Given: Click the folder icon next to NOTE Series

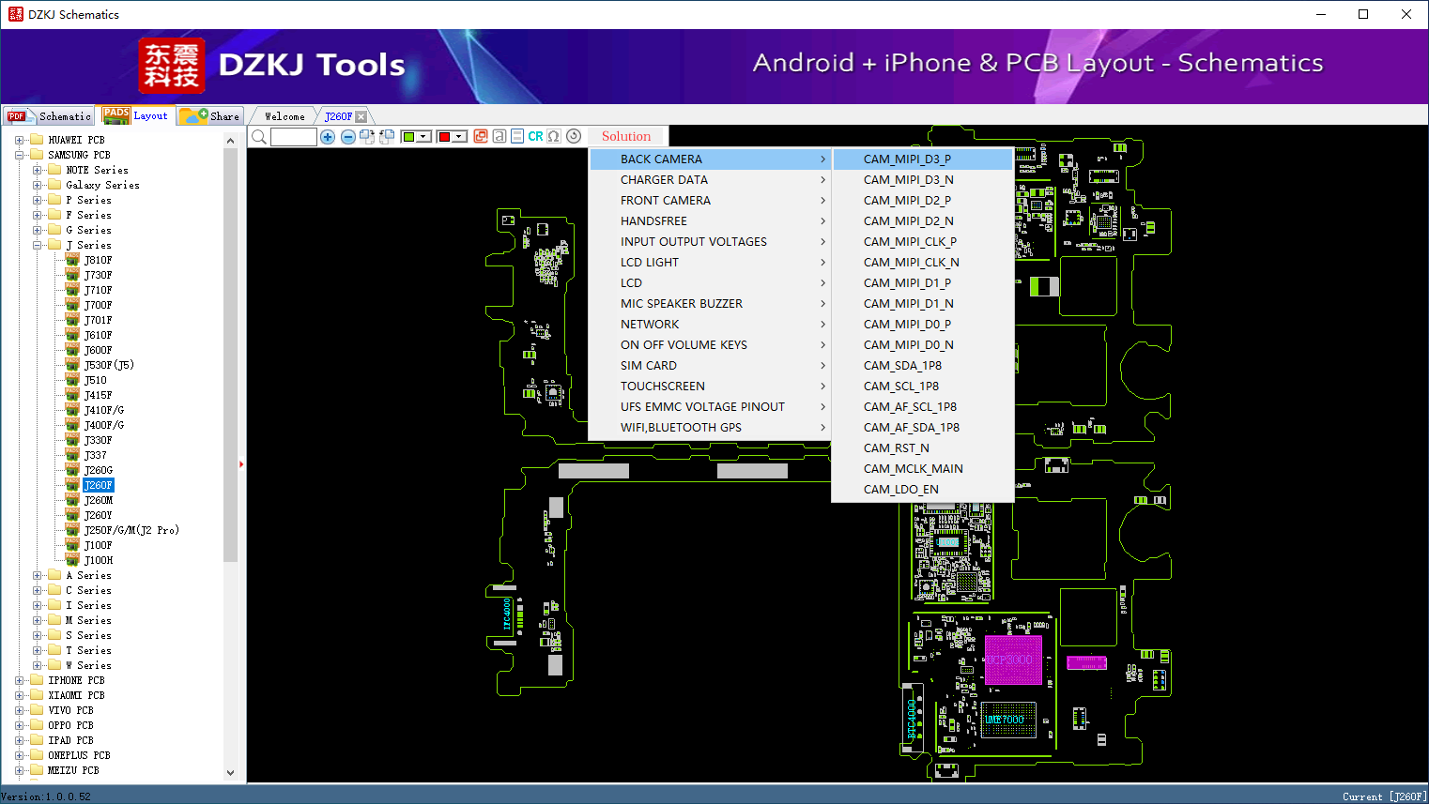Looking at the screenshot, I should click(54, 170).
